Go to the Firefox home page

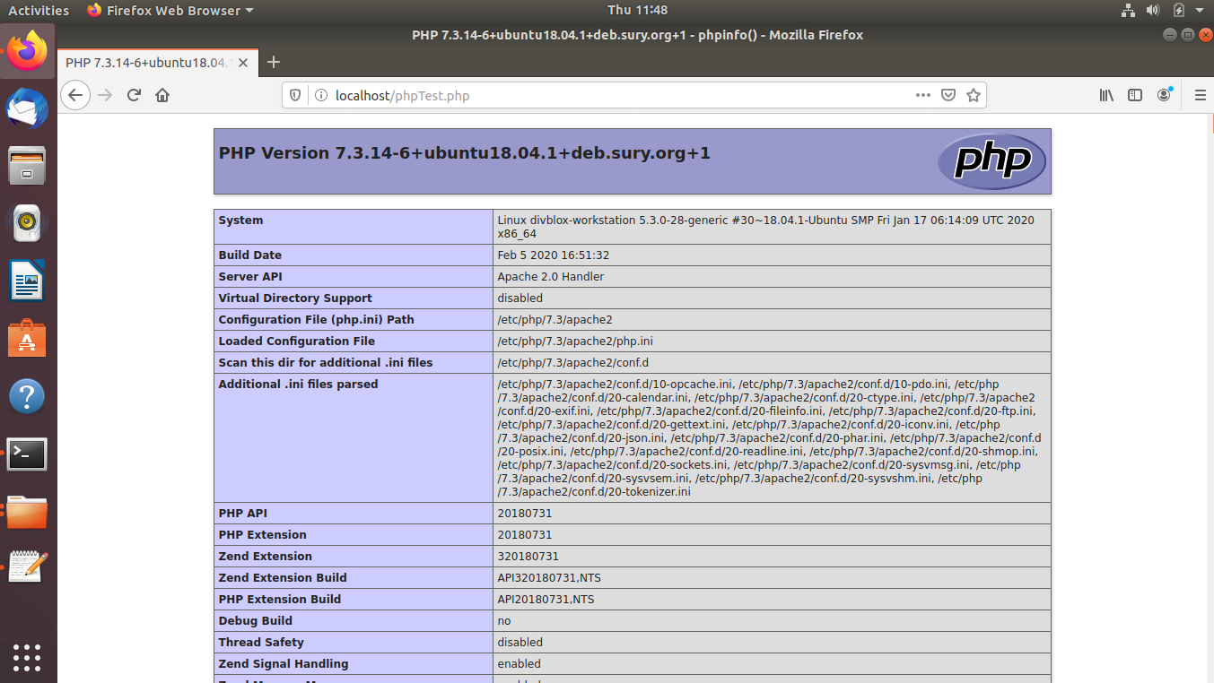pyautogui.click(x=162, y=95)
